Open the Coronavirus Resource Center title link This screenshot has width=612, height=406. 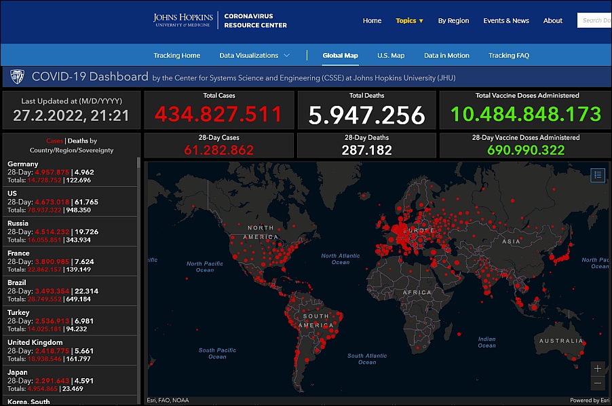click(255, 20)
